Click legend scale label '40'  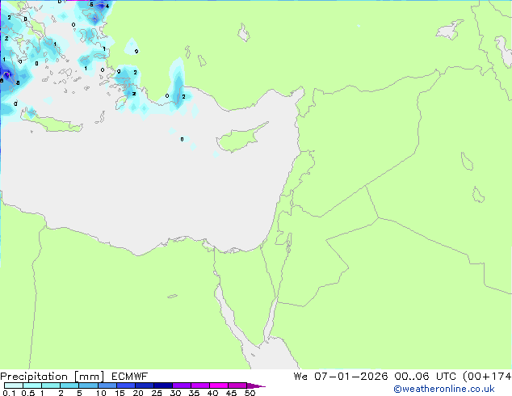pyautogui.click(x=212, y=393)
